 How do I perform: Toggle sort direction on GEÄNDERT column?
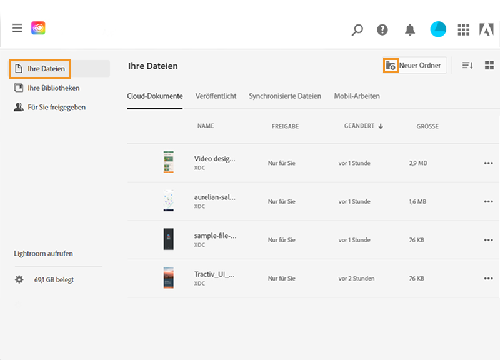[x=382, y=126]
